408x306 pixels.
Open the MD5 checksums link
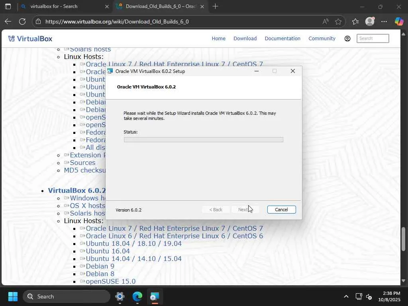tap(84, 170)
